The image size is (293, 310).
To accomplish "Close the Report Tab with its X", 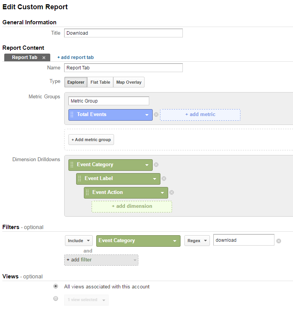I will pyautogui.click(x=44, y=57).
